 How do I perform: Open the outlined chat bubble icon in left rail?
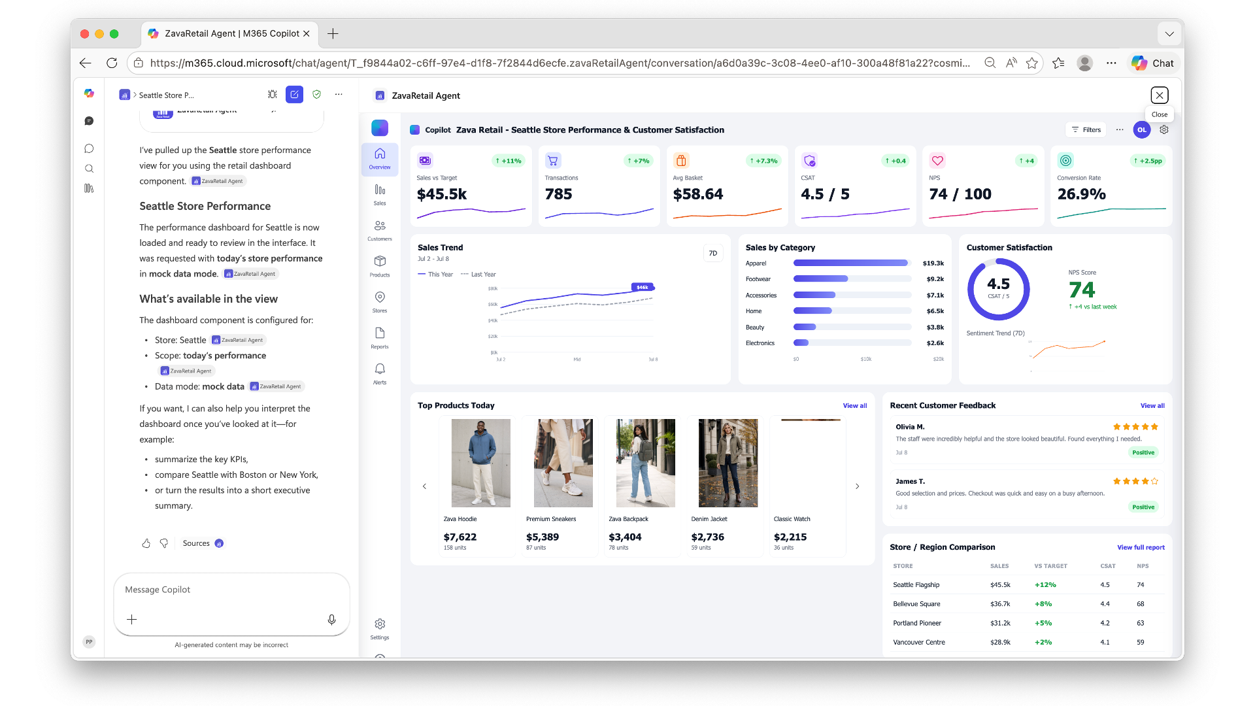[89, 148]
